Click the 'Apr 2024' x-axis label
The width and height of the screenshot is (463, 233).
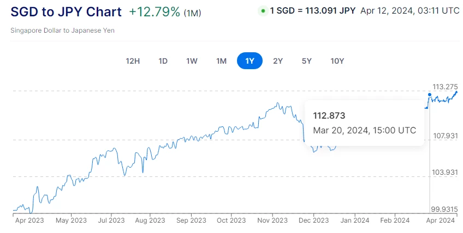pos(440,220)
